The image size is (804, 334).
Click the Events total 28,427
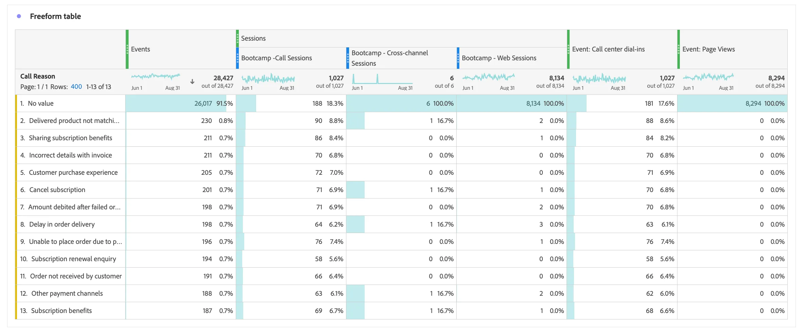223,78
